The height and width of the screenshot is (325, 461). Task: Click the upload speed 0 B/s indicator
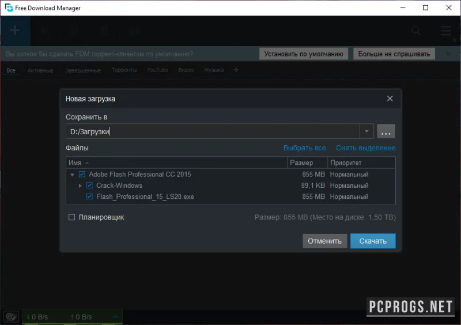pyautogui.click(x=81, y=317)
